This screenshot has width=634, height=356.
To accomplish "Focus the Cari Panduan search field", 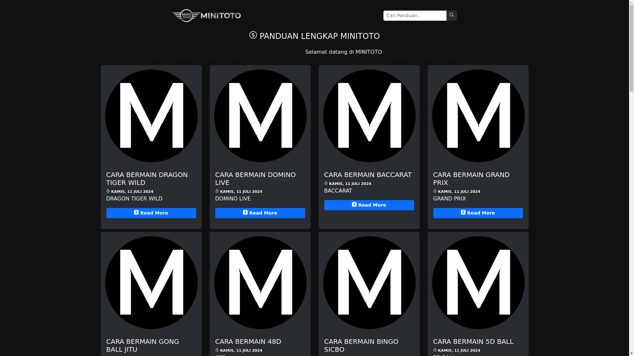I will tap(415, 15).
